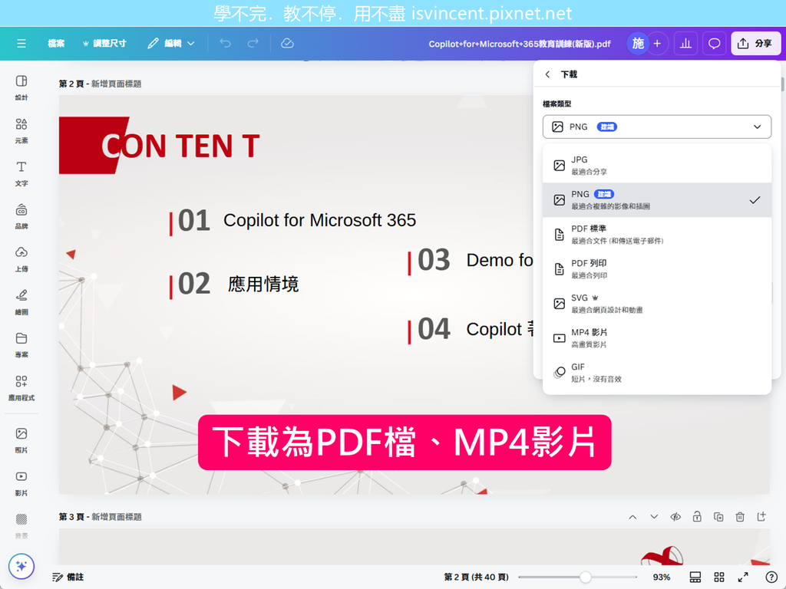Open the 施 user avatar

coord(638,44)
